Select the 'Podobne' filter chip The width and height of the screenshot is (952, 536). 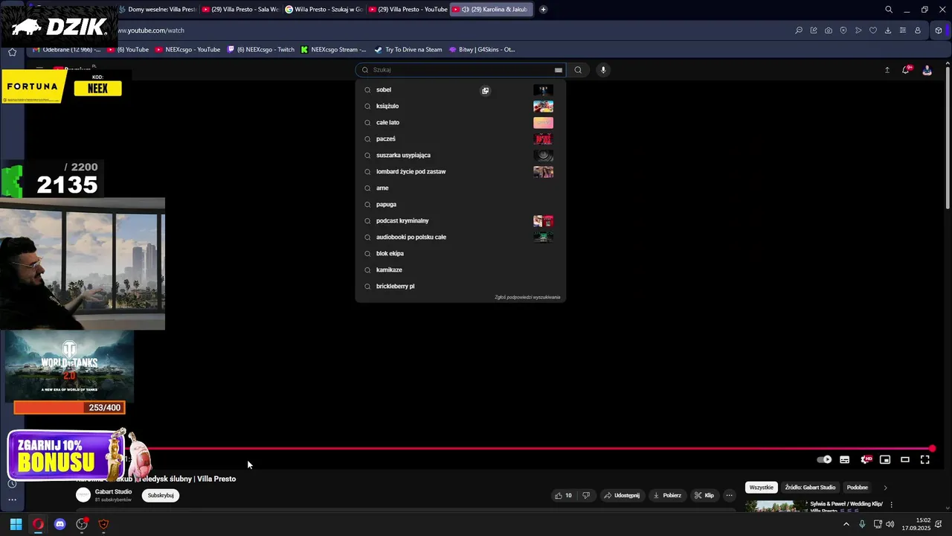[x=858, y=488]
